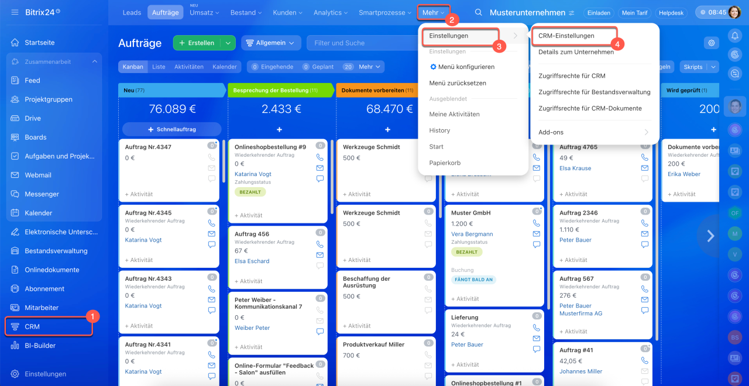Viewport: 749px width, 386px height.
Task: Click the plus under 68.470 € column
Action: (387, 129)
